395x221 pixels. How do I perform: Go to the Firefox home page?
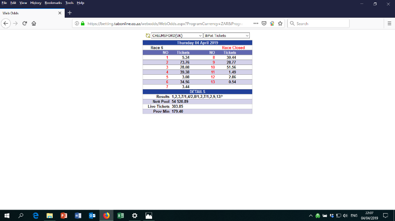click(34, 23)
